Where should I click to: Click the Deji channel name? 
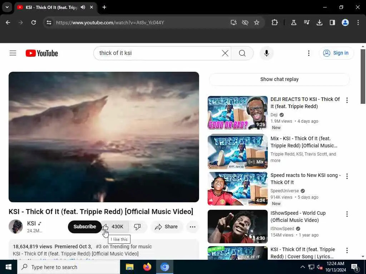point(274,115)
